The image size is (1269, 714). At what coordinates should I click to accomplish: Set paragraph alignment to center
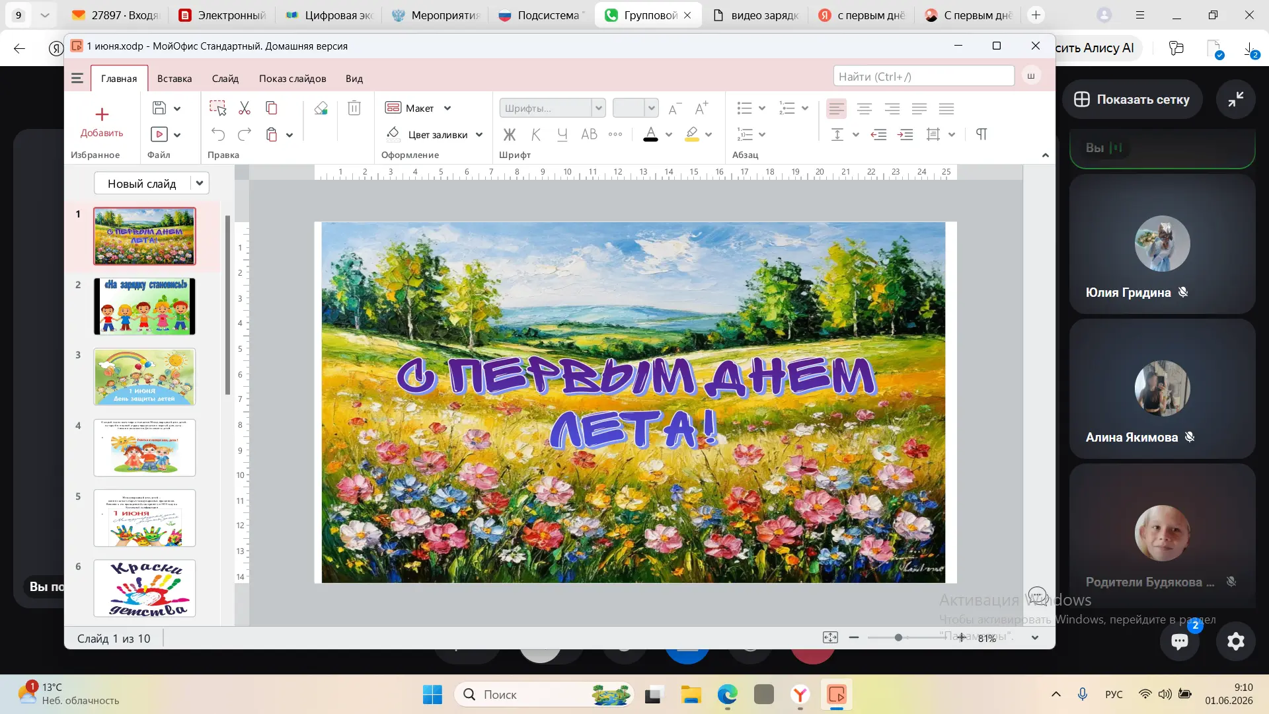pos(864,108)
